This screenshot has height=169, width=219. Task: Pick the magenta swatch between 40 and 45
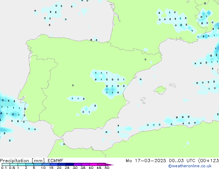(94, 165)
